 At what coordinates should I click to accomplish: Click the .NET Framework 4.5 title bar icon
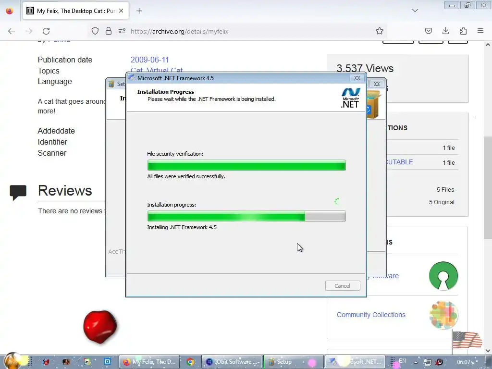[132, 78]
